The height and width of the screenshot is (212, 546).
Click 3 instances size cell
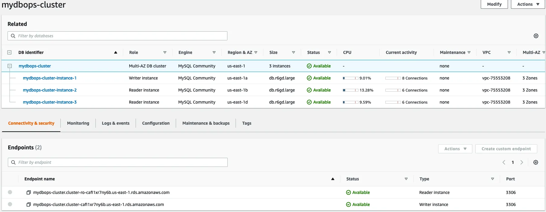[280, 66]
